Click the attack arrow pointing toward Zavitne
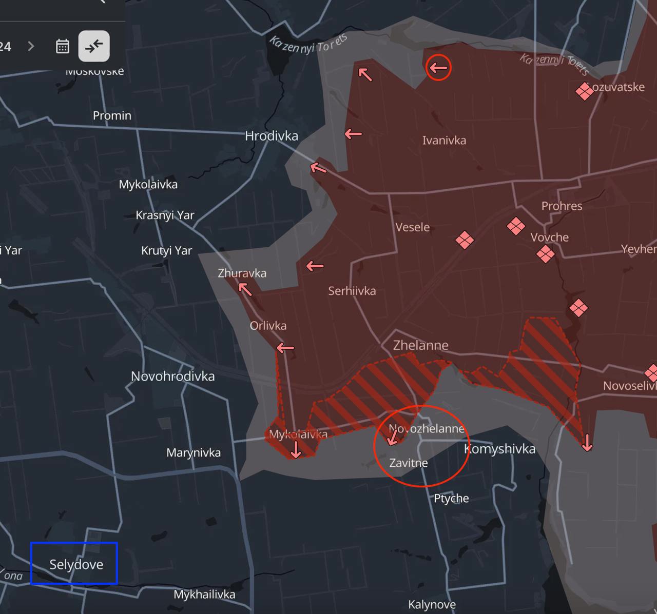This screenshot has width=657, height=614. (x=393, y=437)
